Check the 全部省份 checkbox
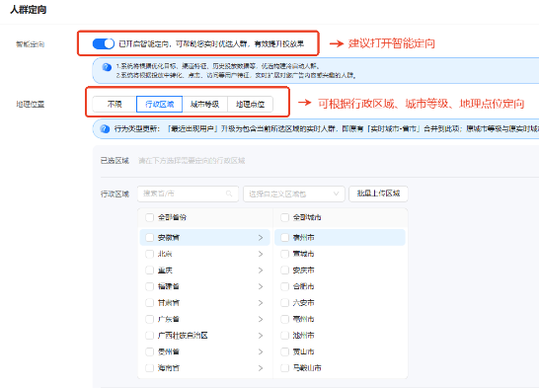This screenshot has height=388, width=539. tap(149, 217)
